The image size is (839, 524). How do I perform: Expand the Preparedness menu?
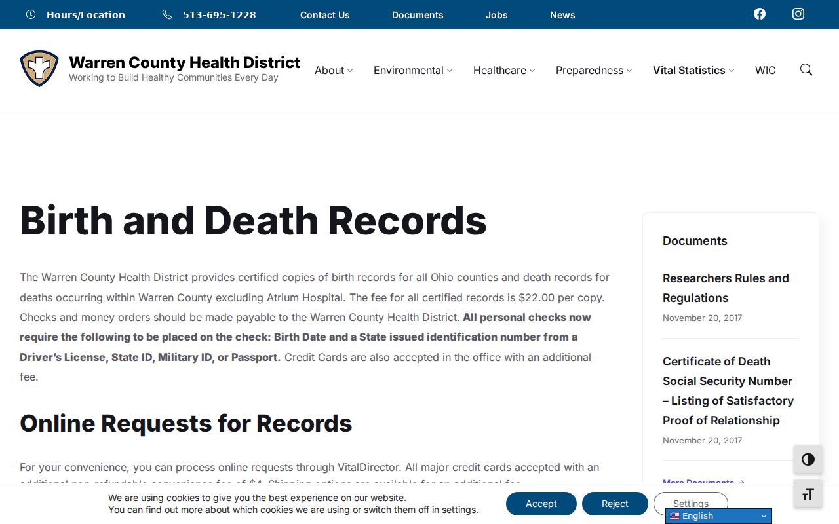tap(594, 70)
